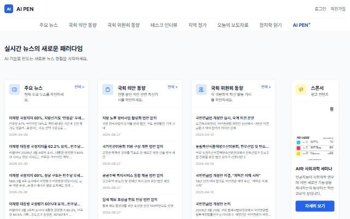
Task: View all via 전체 in 국회 위원회 동향 card
Action: point(266,87)
